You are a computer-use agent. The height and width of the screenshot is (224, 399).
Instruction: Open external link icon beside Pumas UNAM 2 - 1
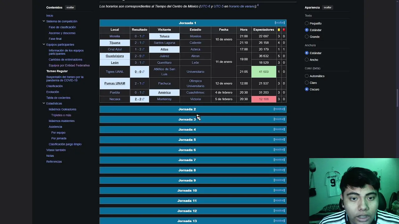pyautogui.click(x=143, y=83)
